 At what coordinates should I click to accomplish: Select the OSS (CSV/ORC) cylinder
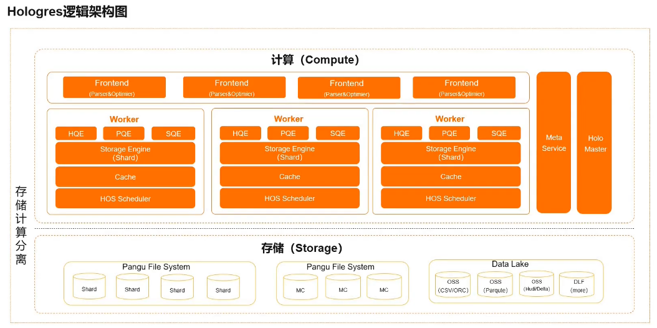pyautogui.click(x=453, y=284)
